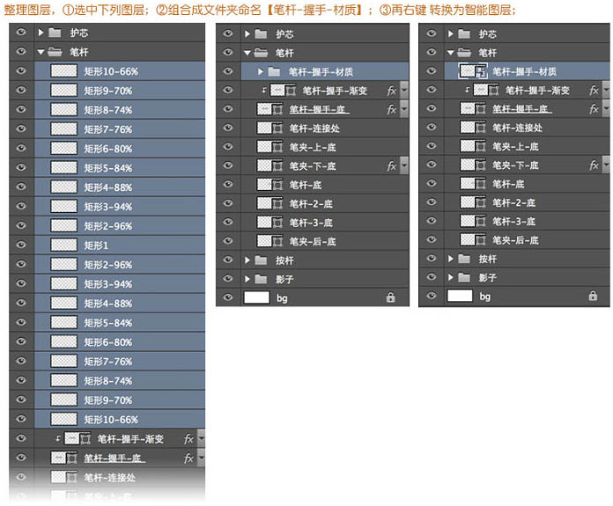Hide 笔夹-上-底 layer in middle panel
The height and width of the screenshot is (506, 613).
click(x=228, y=147)
